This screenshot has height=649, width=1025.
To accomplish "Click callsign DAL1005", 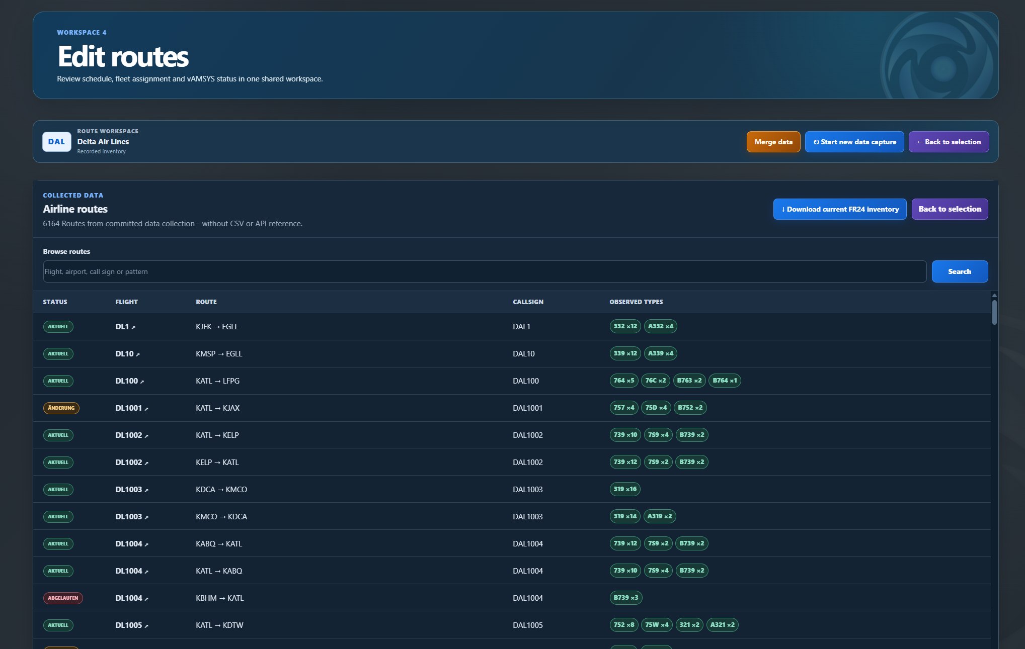I will (528, 625).
